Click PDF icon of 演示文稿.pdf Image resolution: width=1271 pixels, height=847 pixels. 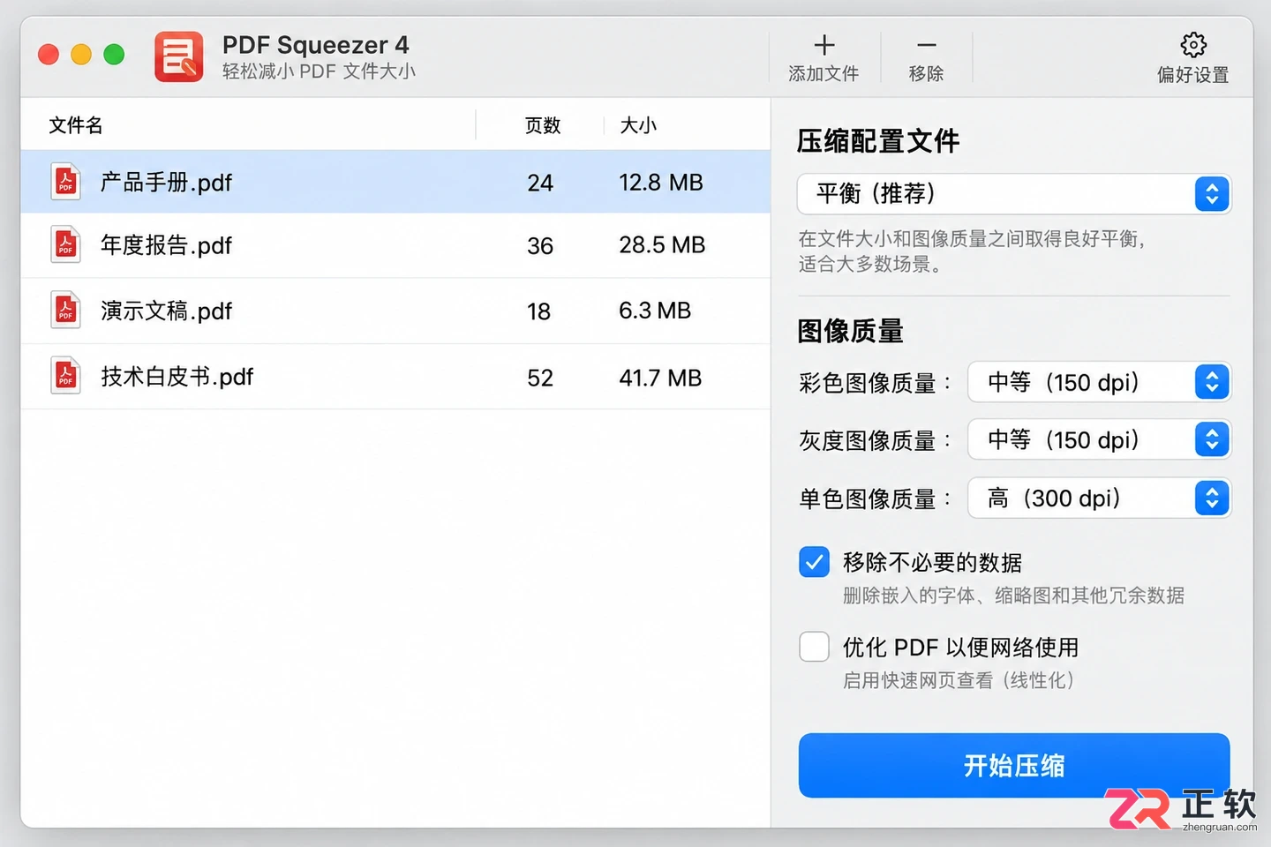click(x=65, y=311)
